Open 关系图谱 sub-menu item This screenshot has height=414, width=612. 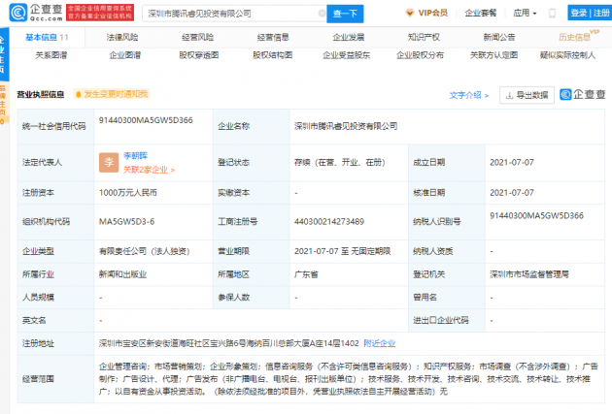pos(51,55)
